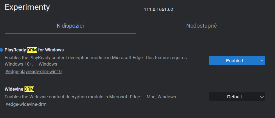Follow the #edge-widevine-drm anchor link
The width and height of the screenshot is (275, 118).
(26, 104)
